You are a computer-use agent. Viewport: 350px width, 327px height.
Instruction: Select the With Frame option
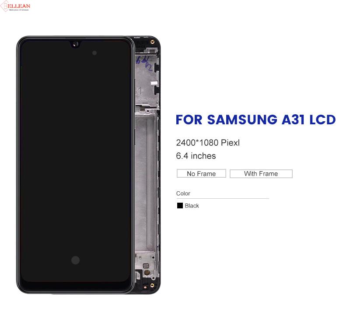261,173
